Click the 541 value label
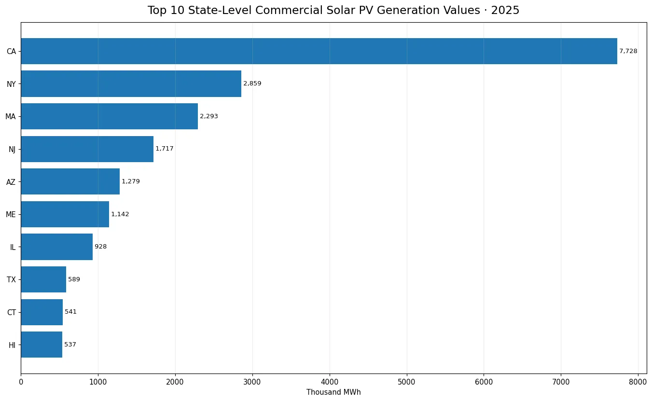The image size is (652, 401). [x=70, y=312]
